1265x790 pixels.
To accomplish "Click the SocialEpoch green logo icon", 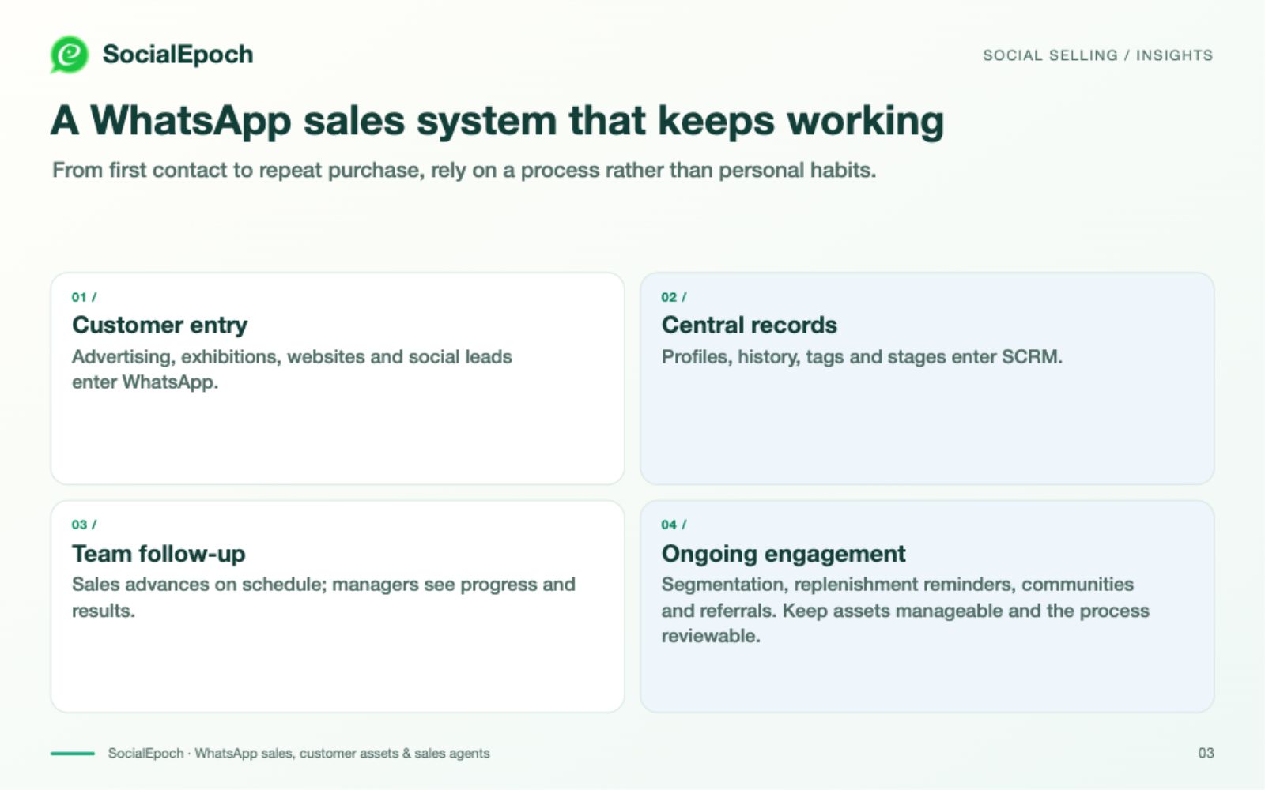I will click(70, 55).
